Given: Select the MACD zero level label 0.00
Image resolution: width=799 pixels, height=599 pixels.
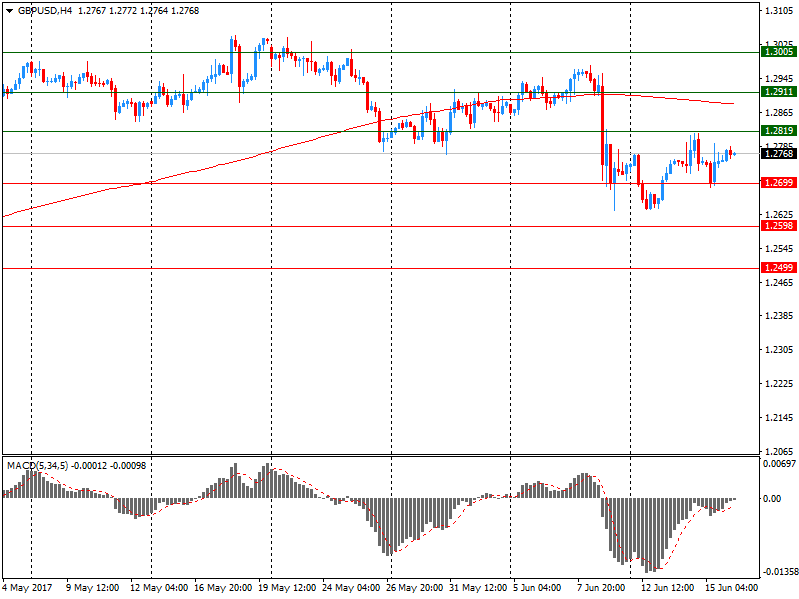Looking at the screenshot, I should 772,498.
